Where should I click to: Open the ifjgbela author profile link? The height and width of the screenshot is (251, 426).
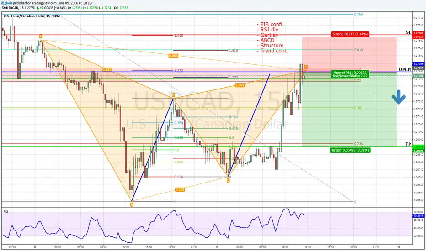[7, 3]
